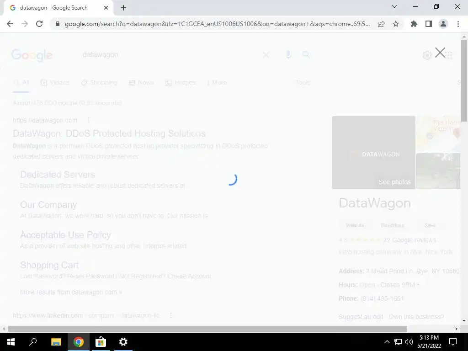Open the street view photo thumbnail
The height and width of the screenshot is (351, 468).
tap(438, 171)
